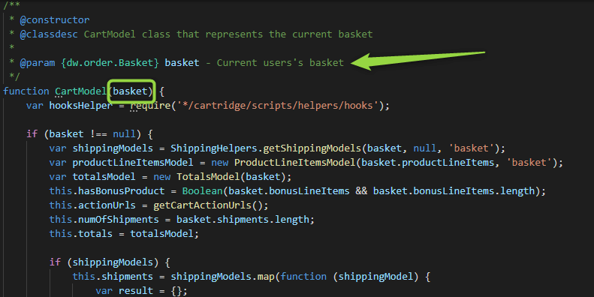Click the TotalsModel constructor call

[x=208, y=177]
